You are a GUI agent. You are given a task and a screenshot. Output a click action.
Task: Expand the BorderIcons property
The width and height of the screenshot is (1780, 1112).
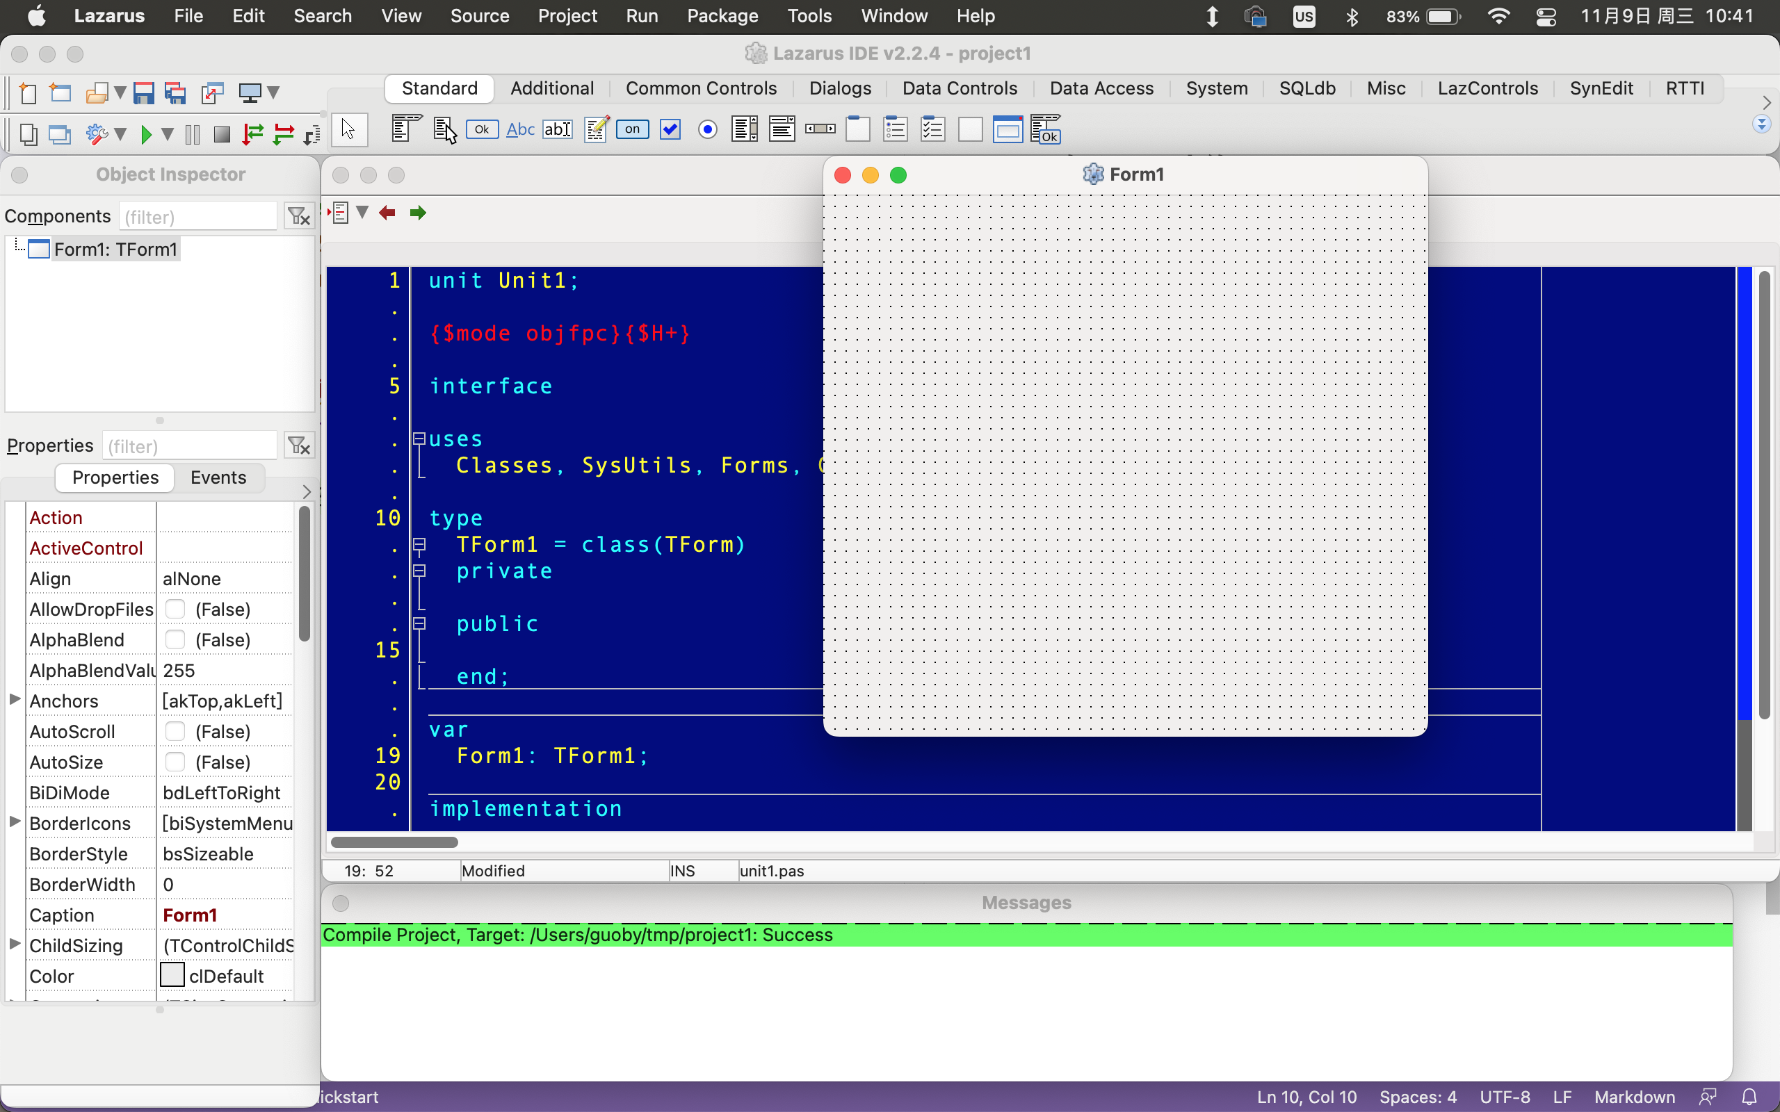coord(15,821)
